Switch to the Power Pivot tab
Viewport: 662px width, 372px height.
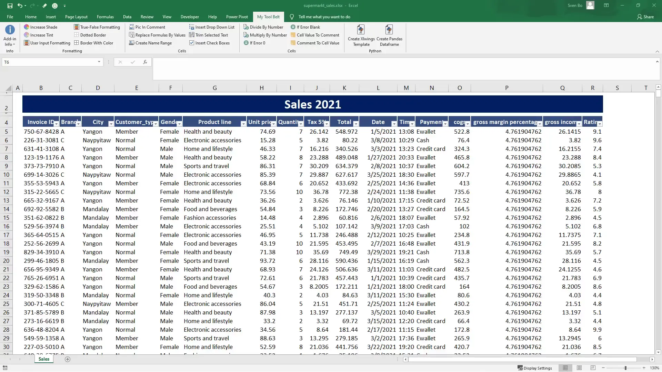pos(237,17)
